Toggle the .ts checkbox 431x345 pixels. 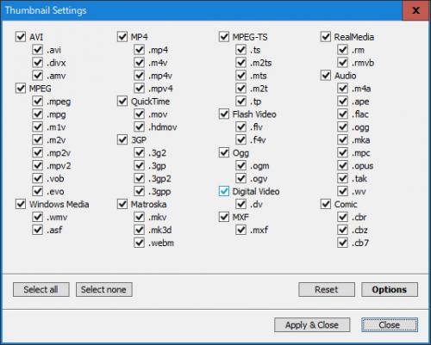pos(241,50)
